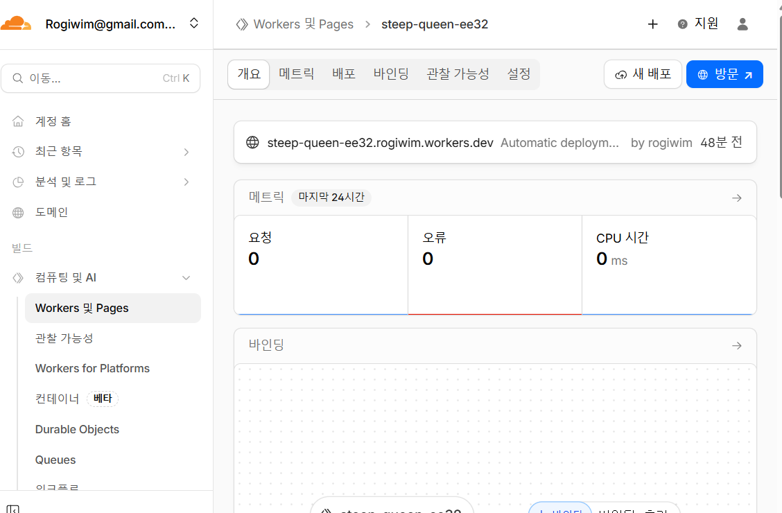
Task: Click the globe icon beside 도메인
Action: 18,213
